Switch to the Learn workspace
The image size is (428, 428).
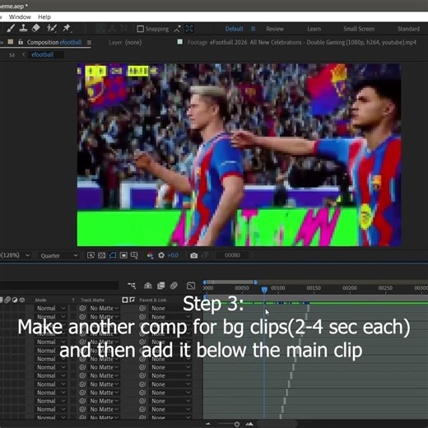(x=314, y=29)
